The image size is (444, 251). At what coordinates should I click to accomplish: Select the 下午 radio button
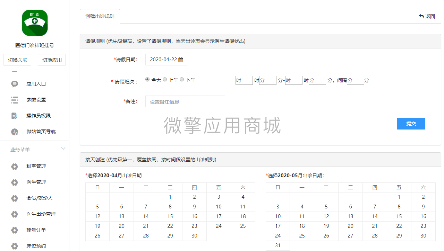coord(182,79)
